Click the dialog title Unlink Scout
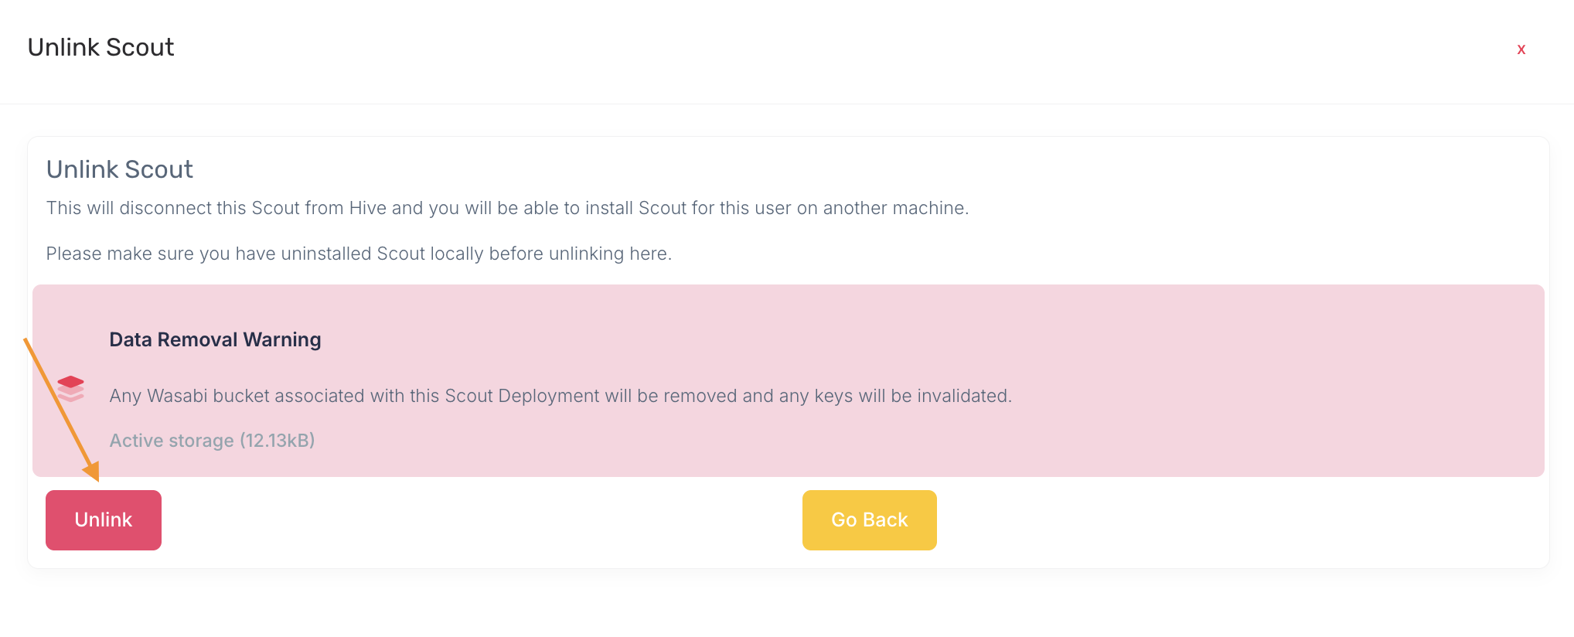The image size is (1574, 637). 101,47
